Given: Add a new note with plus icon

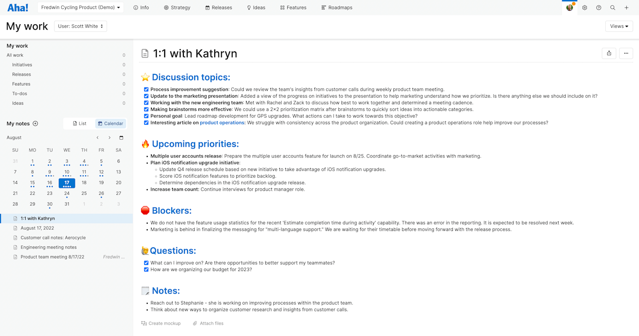Looking at the screenshot, I should point(35,123).
